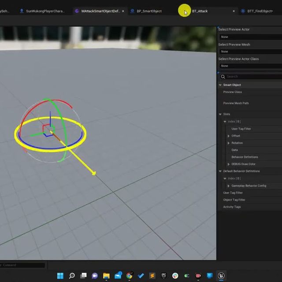The width and height of the screenshot is (282, 282).
Task: Click the Select Preview Actor Class label
Action: pyautogui.click(x=238, y=59)
